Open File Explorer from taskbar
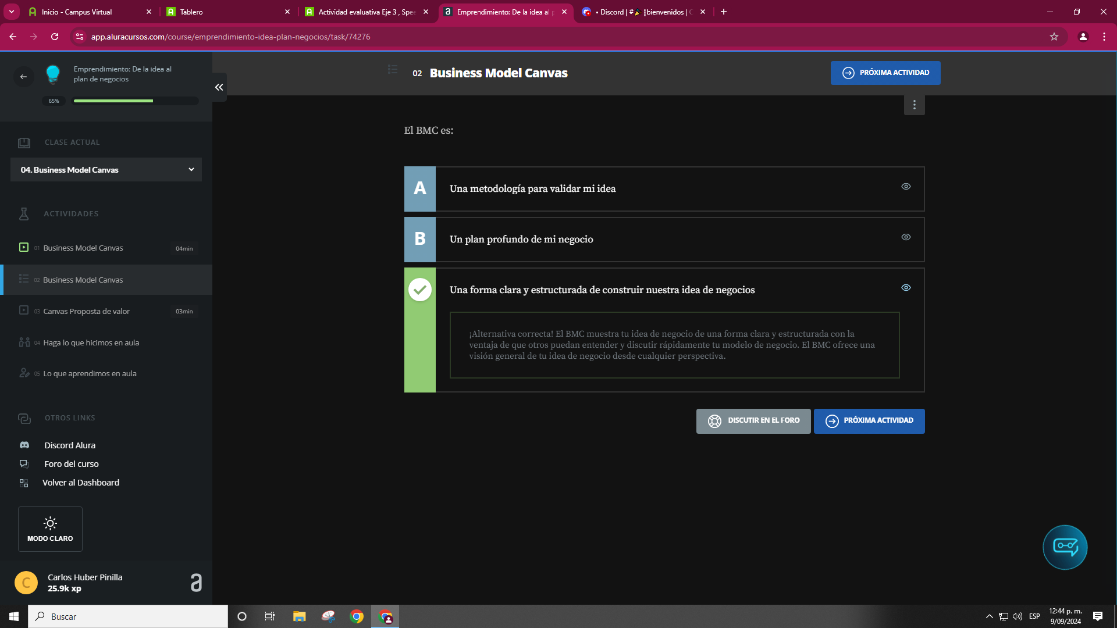 coord(299,616)
